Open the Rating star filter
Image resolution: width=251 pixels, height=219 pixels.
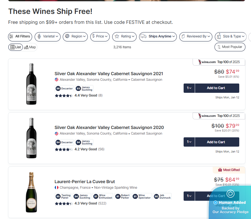coord(124,36)
